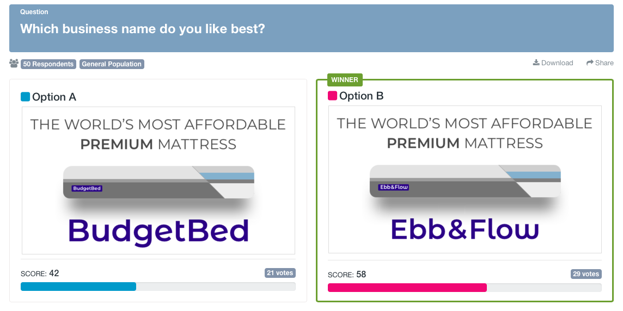Click the Option A score value 42

pyautogui.click(x=54, y=273)
